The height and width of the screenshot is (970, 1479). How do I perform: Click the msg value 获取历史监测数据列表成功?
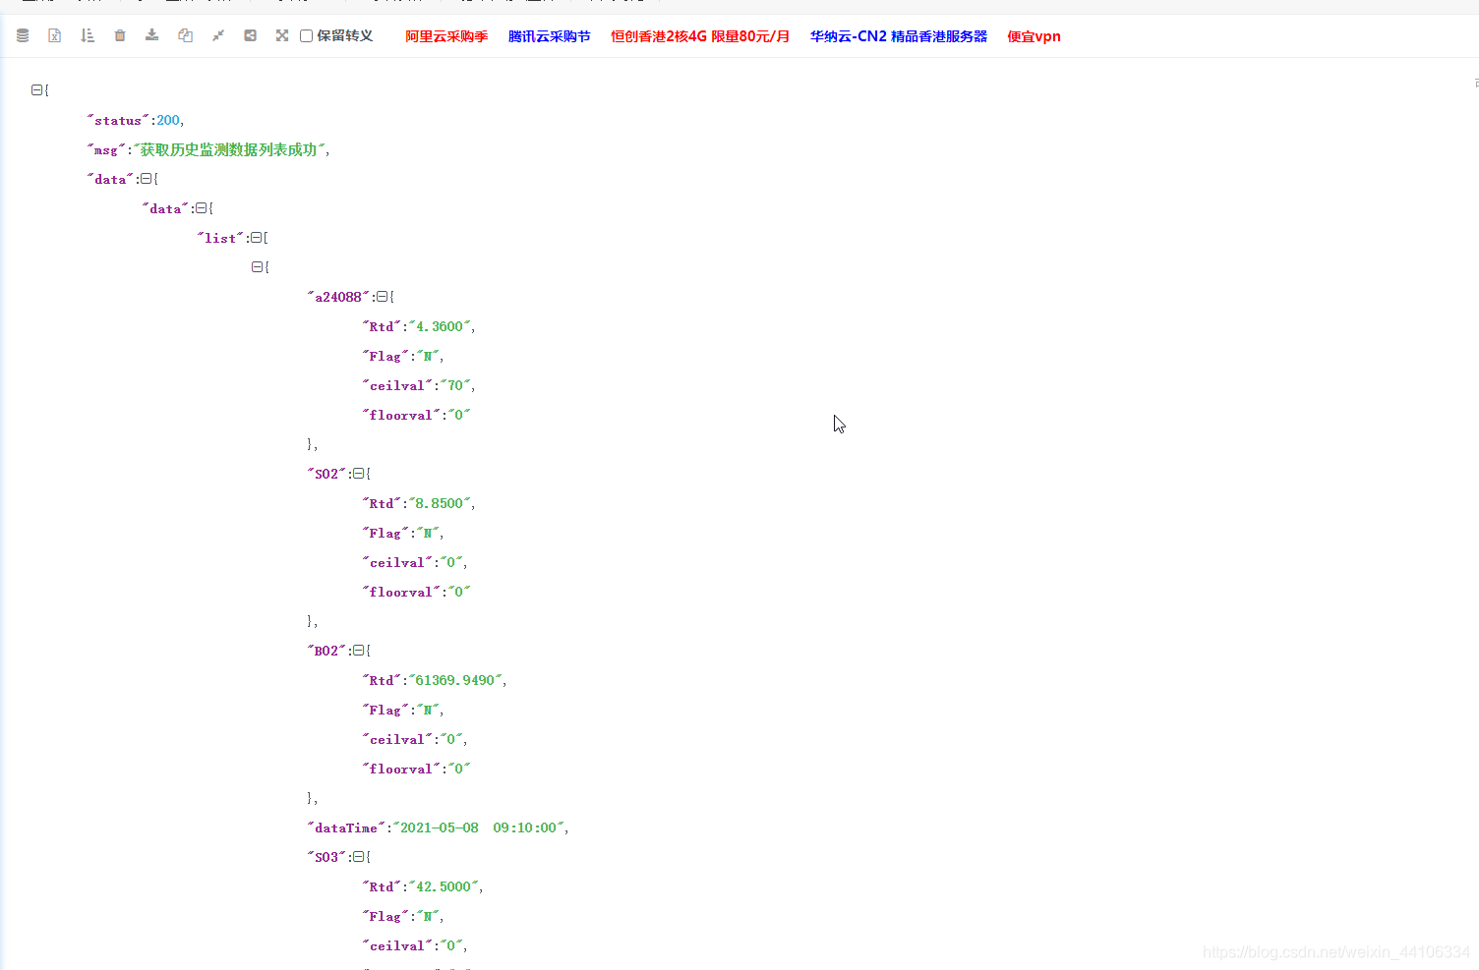[x=228, y=149]
